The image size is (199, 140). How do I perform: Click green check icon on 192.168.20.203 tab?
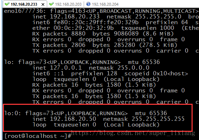[x=51, y=4]
